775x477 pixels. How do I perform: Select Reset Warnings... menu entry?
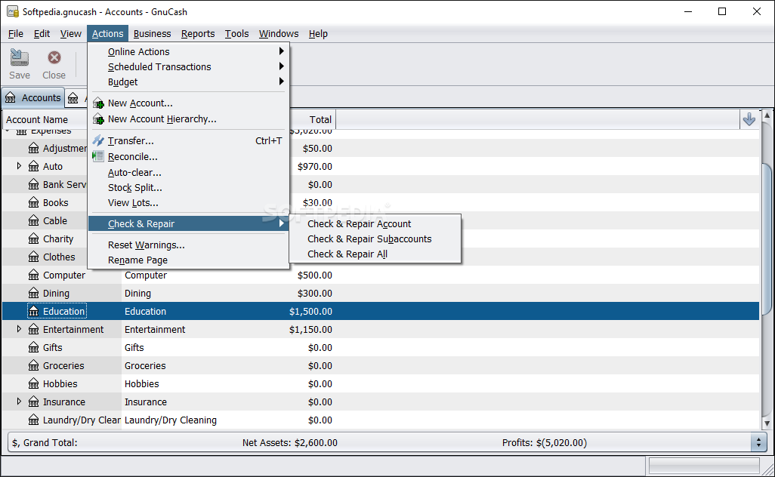188,245
